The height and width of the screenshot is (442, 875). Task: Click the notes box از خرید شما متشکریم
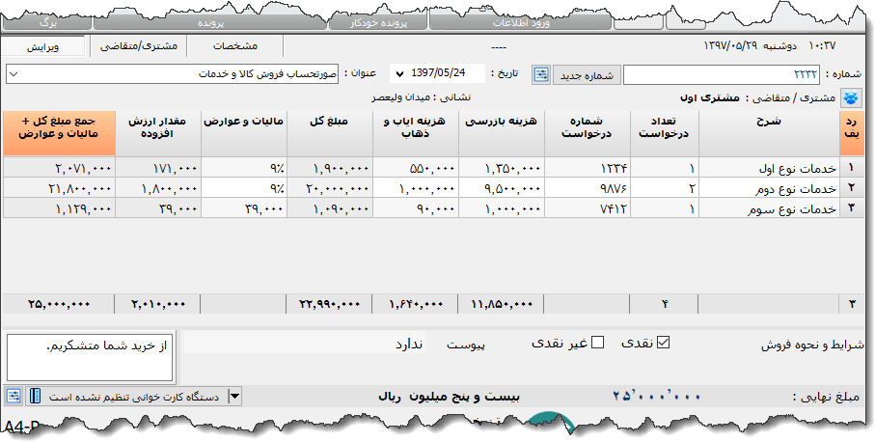tap(90, 358)
